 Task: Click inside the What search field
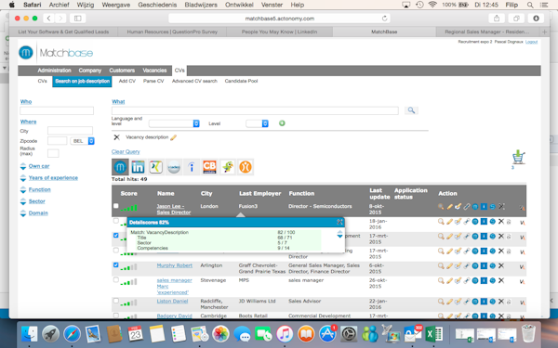[x=255, y=110]
